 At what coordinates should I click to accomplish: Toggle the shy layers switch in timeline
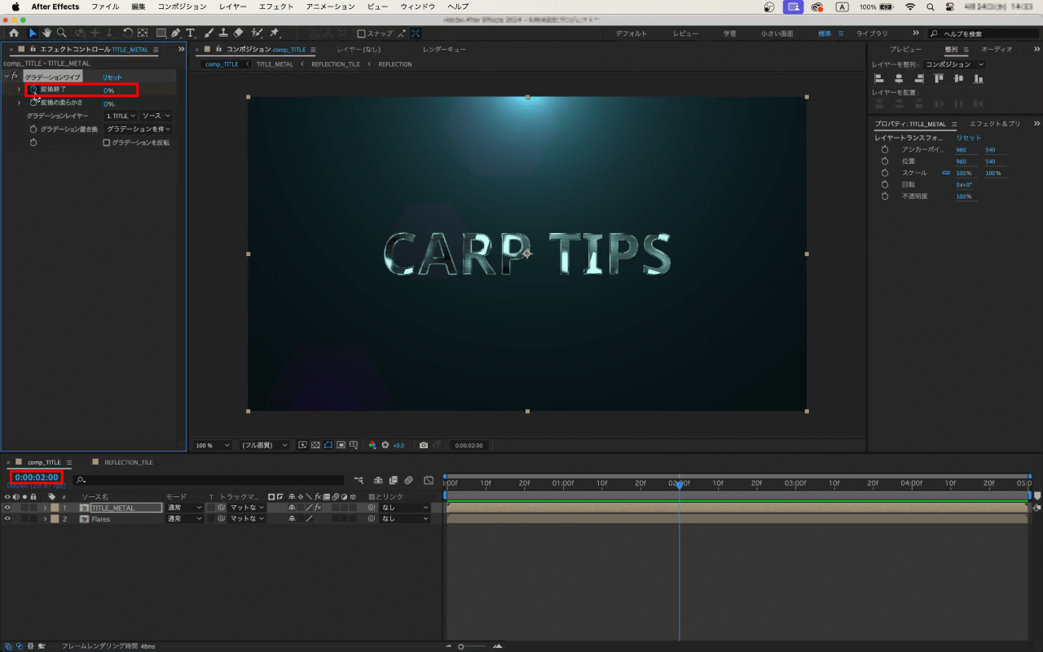[x=378, y=480]
